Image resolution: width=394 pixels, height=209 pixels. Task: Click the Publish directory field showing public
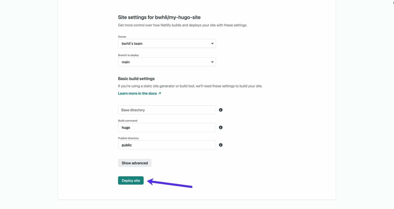[167, 145]
